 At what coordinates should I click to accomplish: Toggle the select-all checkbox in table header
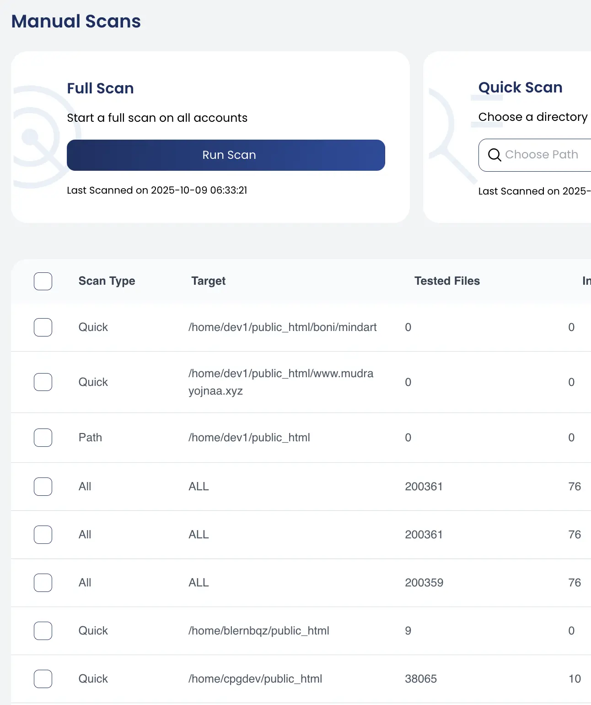pos(43,281)
